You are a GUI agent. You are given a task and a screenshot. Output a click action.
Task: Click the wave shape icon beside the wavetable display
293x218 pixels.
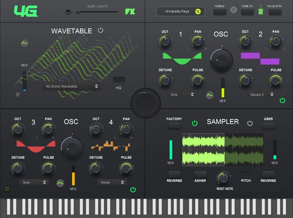tap(24, 43)
